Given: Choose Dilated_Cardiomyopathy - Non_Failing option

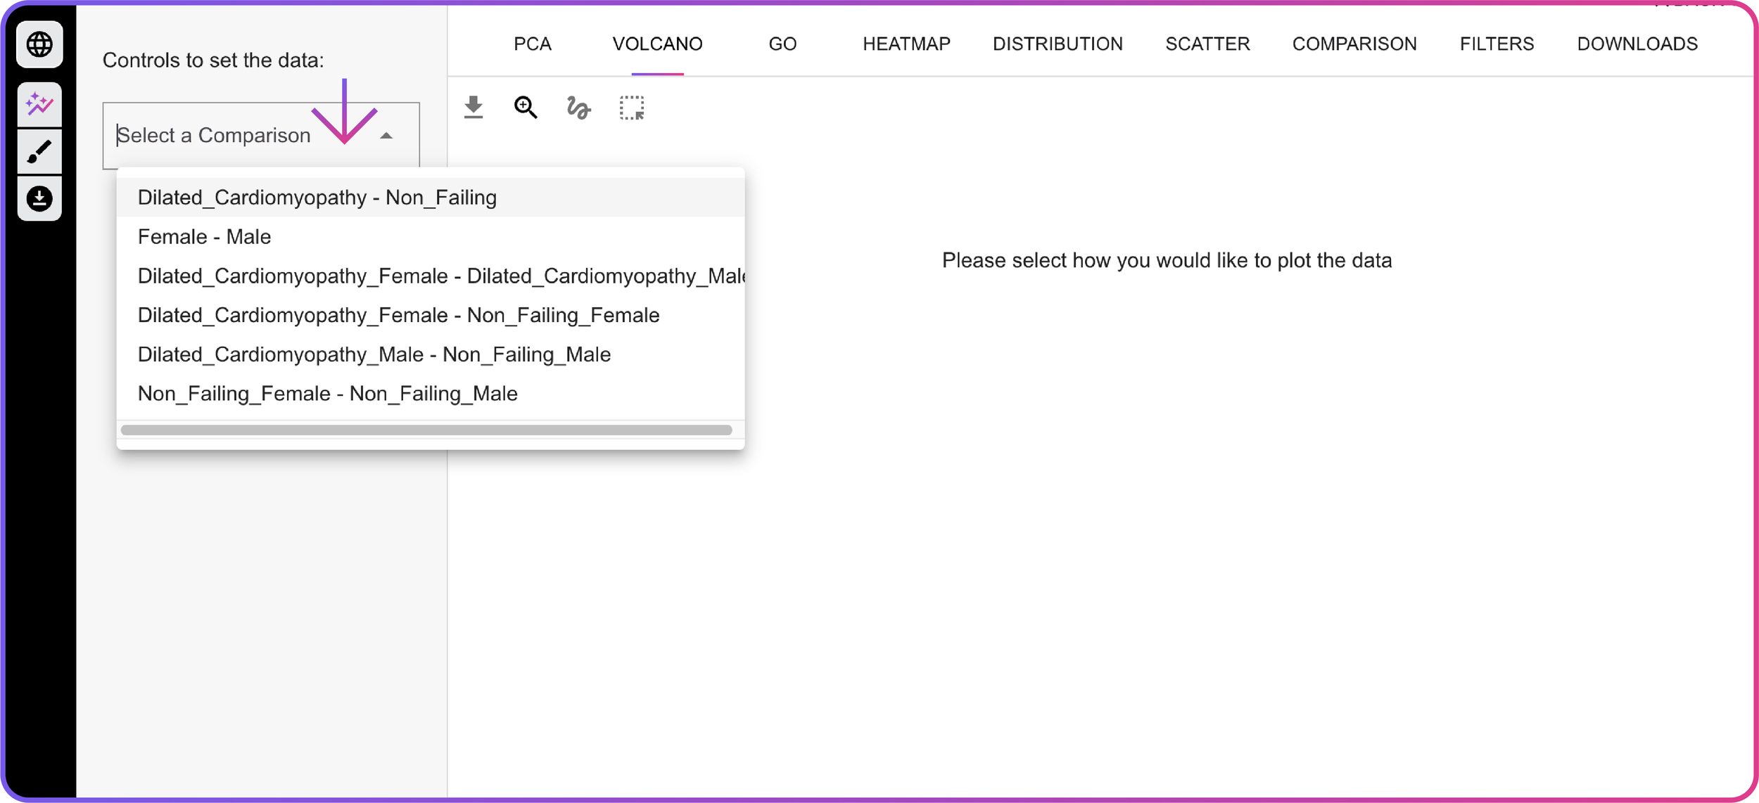Looking at the screenshot, I should coord(317,198).
